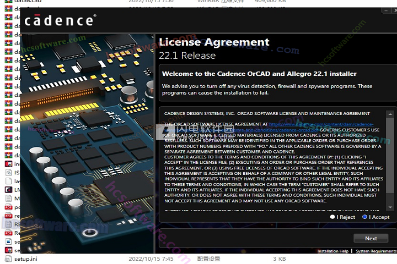397x264 pixels.
Task: Click the Cadence logo in installer header
Action: [x=60, y=20]
